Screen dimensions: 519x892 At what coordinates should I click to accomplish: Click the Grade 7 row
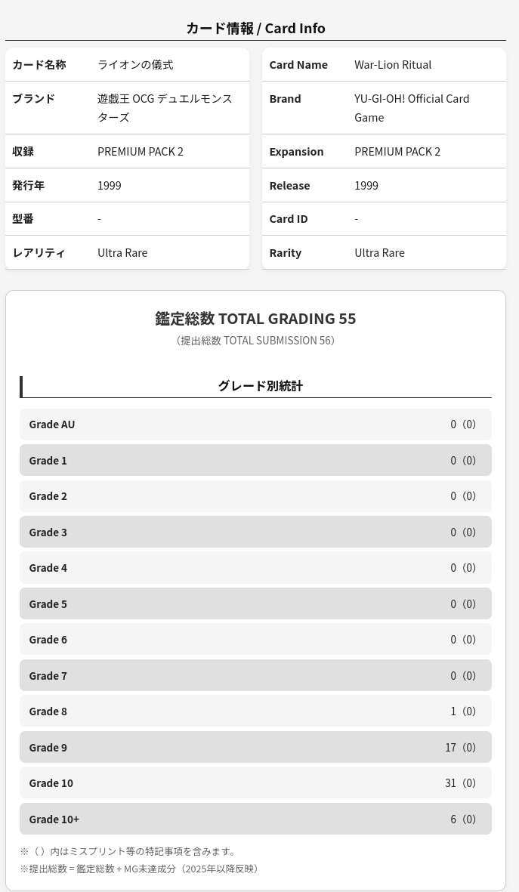[255, 675]
